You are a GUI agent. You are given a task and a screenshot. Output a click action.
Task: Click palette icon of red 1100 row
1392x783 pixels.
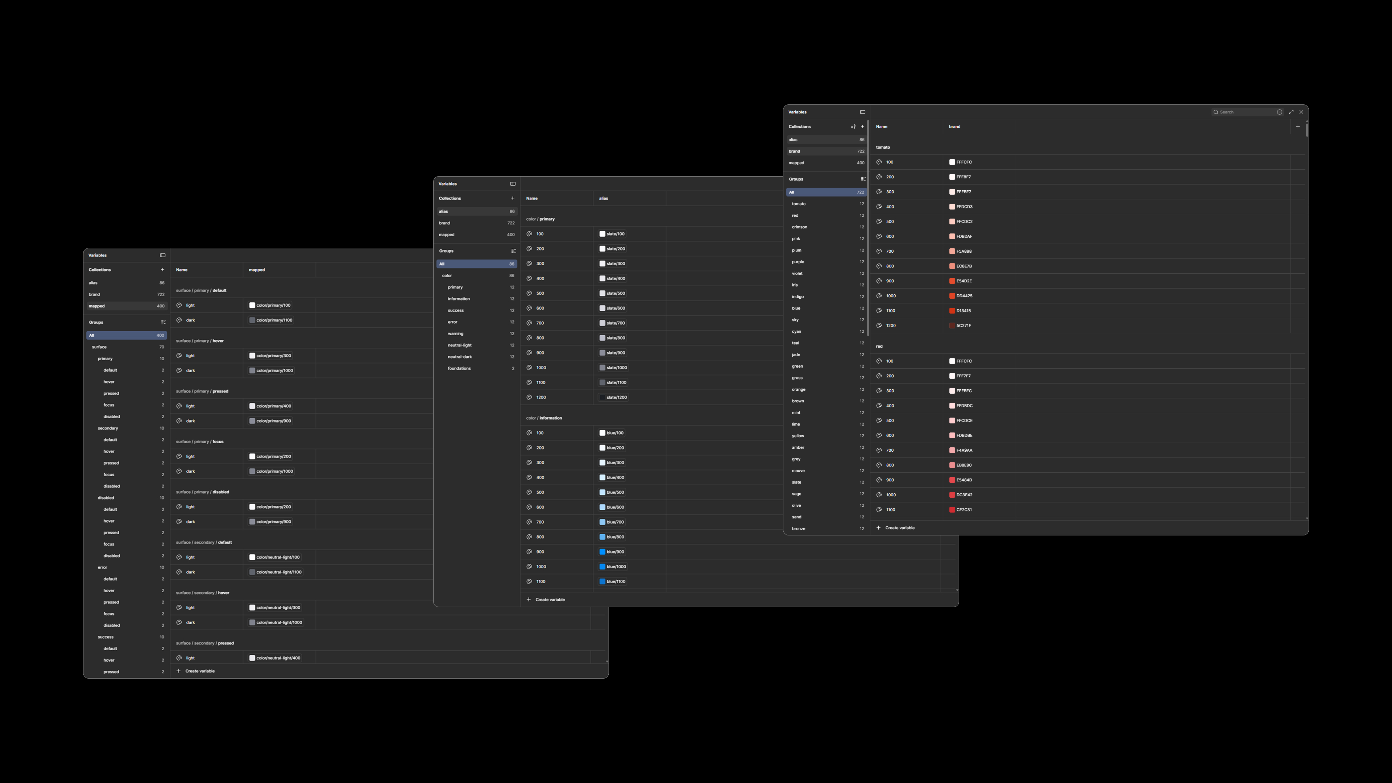pyautogui.click(x=879, y=510)
